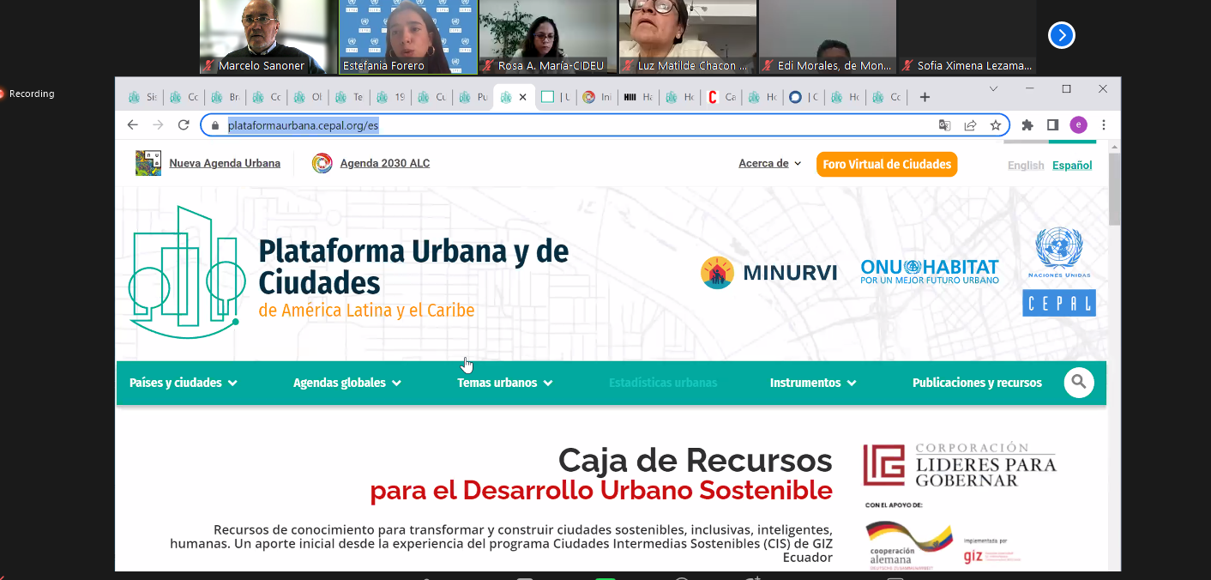This screenshot has height=580, width=1211.
Task: View site information via the padlock icon
Action: tap(215, 125)
